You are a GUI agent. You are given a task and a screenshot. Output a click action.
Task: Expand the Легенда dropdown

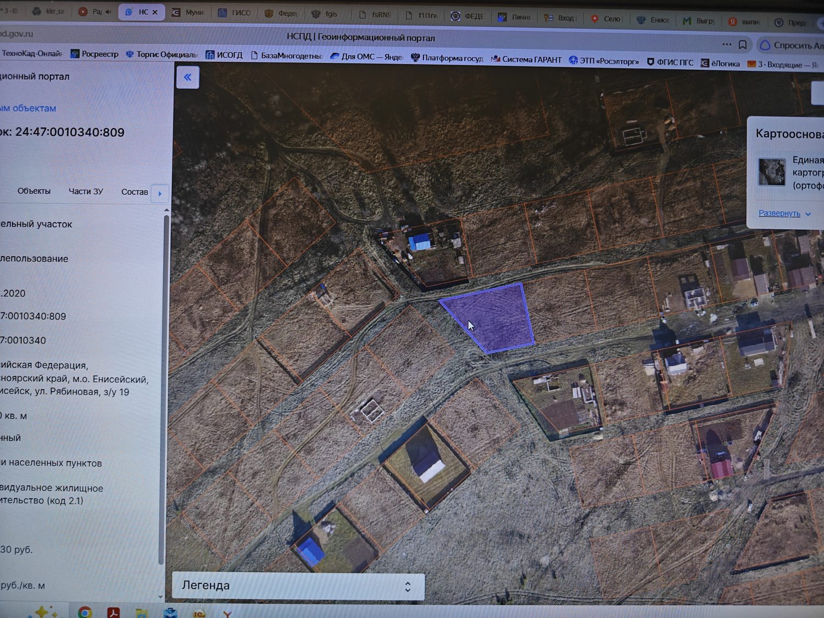298,586
